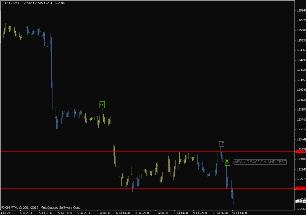Click the 1.24120 price axis label
Viewport: 306px width, 215px height.
(x=301, y=100)
